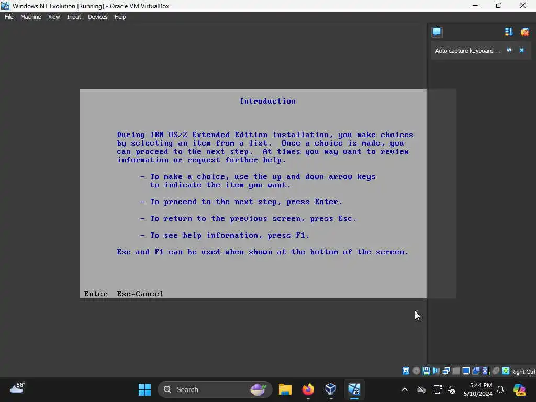Viewport: 536px width, 402px height.
Task: Open the weather widget showing 58°
Action: click(x=18, y=389)
